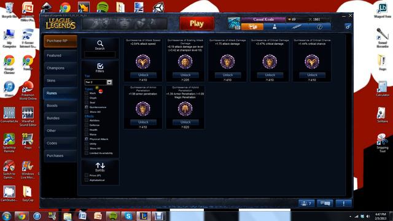Open the summoner profile icon tab
The height and width of the screenshot is (221, 393).
click(274, 27)
